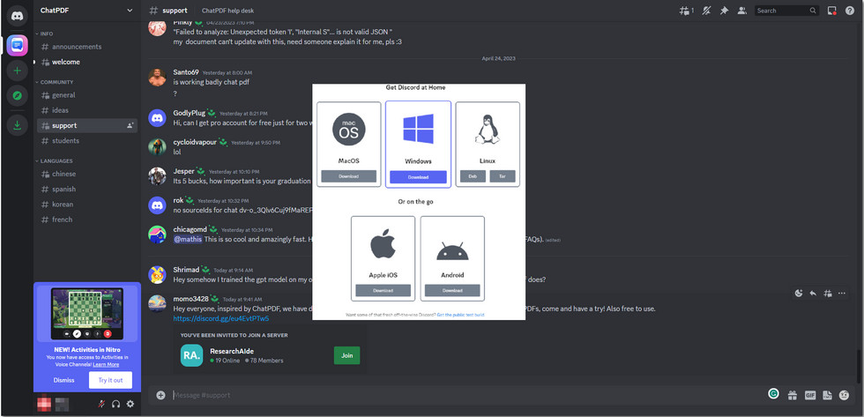The width and height of the screenshot is (864, 417).
Task: Open Discord home via logo icon
Action: [x=17, y=16]
